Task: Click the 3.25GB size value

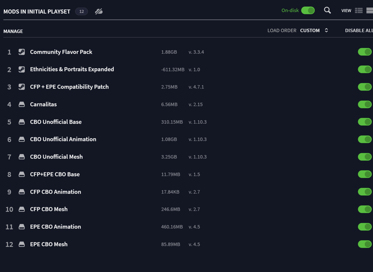Action: click(x=169, y=157)
